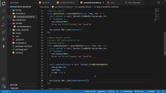
Task: Open server.js in explorer tree
Action: pos(19,53)
